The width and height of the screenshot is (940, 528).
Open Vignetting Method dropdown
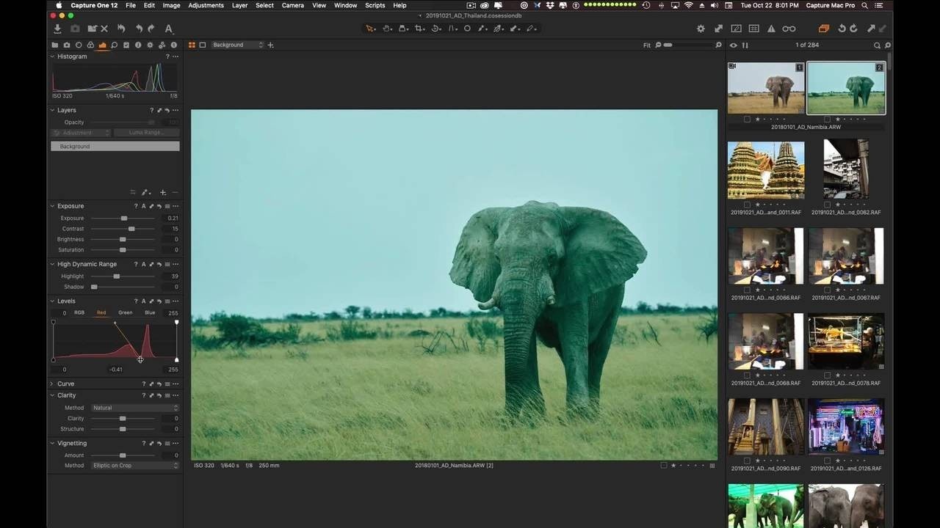[134, 466]
